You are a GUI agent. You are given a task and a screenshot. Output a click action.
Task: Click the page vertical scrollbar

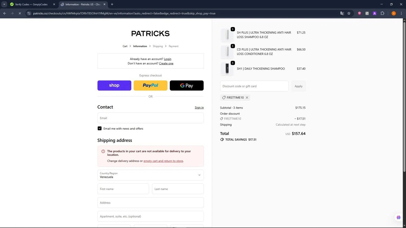coord(404,97)
